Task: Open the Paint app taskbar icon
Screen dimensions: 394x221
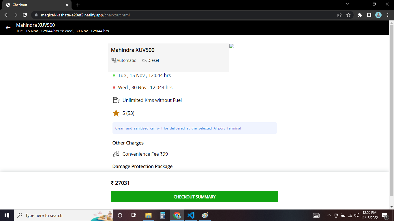Action: [205, 215]
